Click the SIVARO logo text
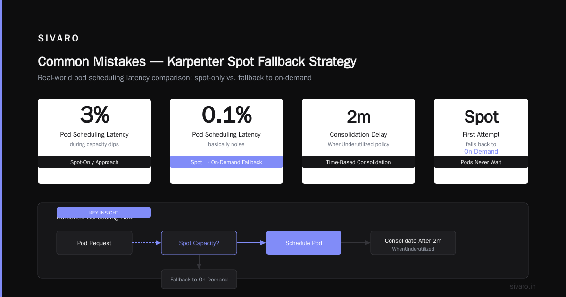This screenshot has width=566, height=297. [x=58, y=39]
